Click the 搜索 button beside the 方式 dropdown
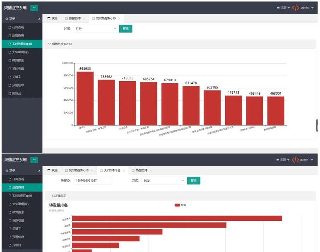 click(194, 180)
